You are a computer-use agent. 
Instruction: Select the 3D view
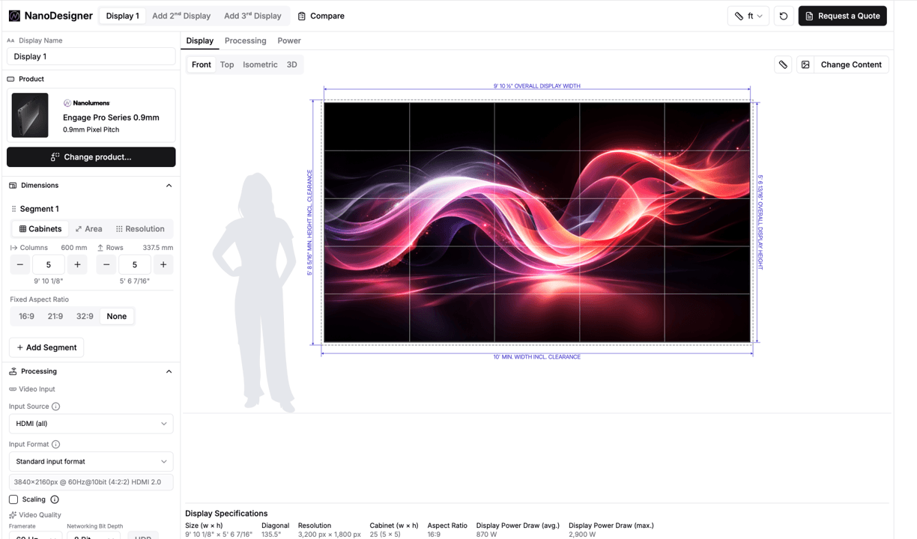click(x=292, y=64)
